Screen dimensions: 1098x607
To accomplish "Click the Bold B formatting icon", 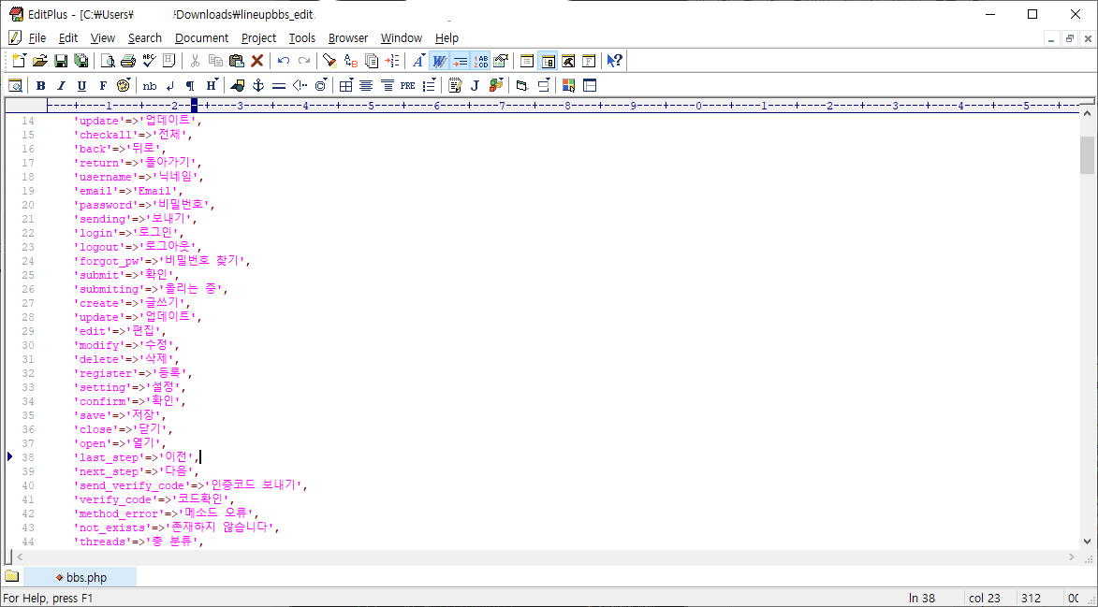I will tap(40, 85).
